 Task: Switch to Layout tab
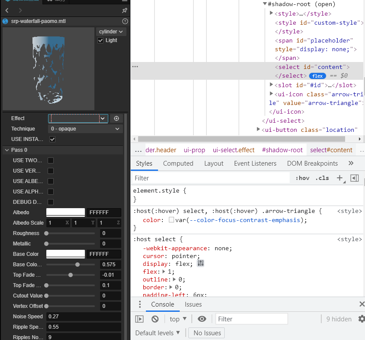coord(214,163)
